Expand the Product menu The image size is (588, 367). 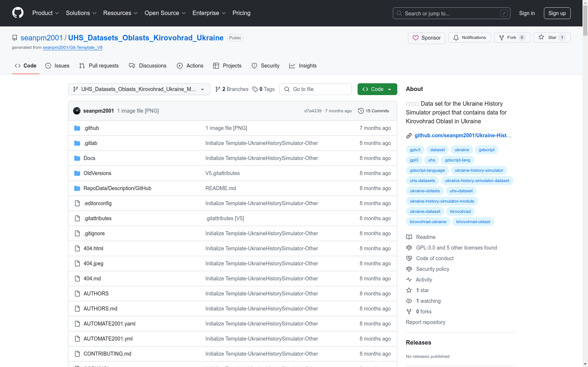coord(46,13)
